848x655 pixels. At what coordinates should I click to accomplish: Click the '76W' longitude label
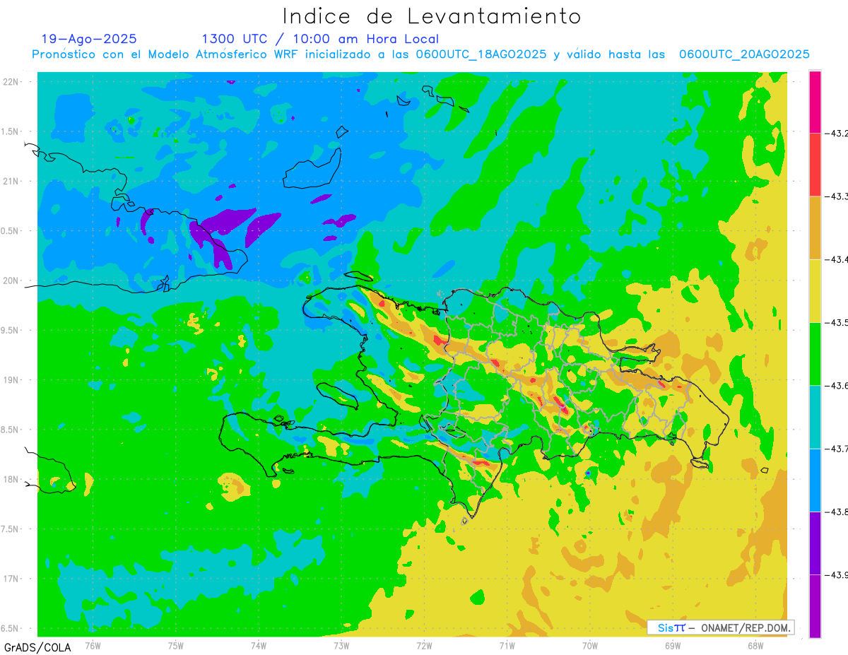point(93,645)
